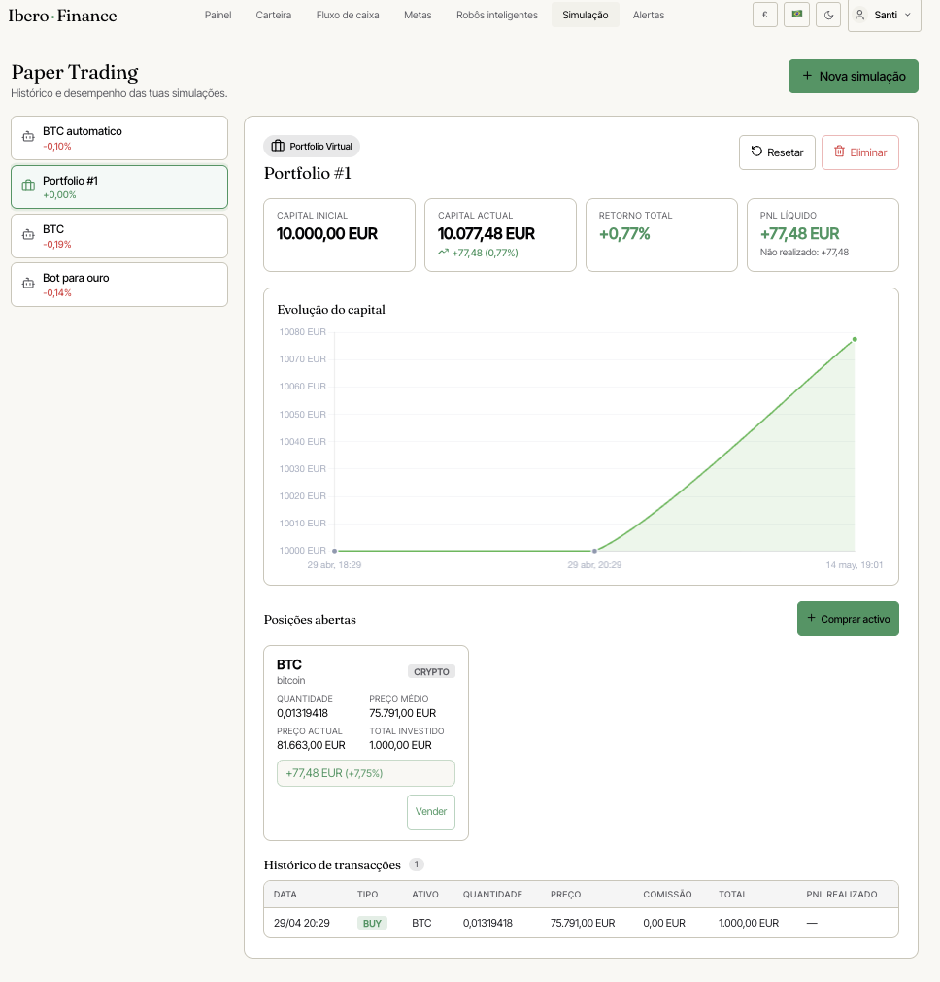Viewport: 940px width, 982px height.
Task: Click the BUY tag in transaction row
Action: [373, 923]
